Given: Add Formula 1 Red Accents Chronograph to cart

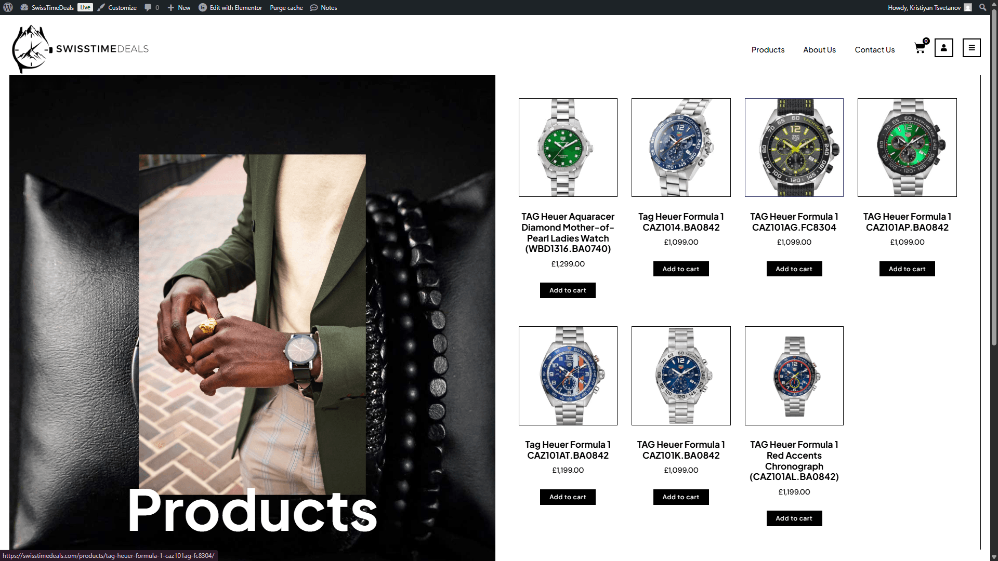Looking at the screenshot, I should click(794, 518).
